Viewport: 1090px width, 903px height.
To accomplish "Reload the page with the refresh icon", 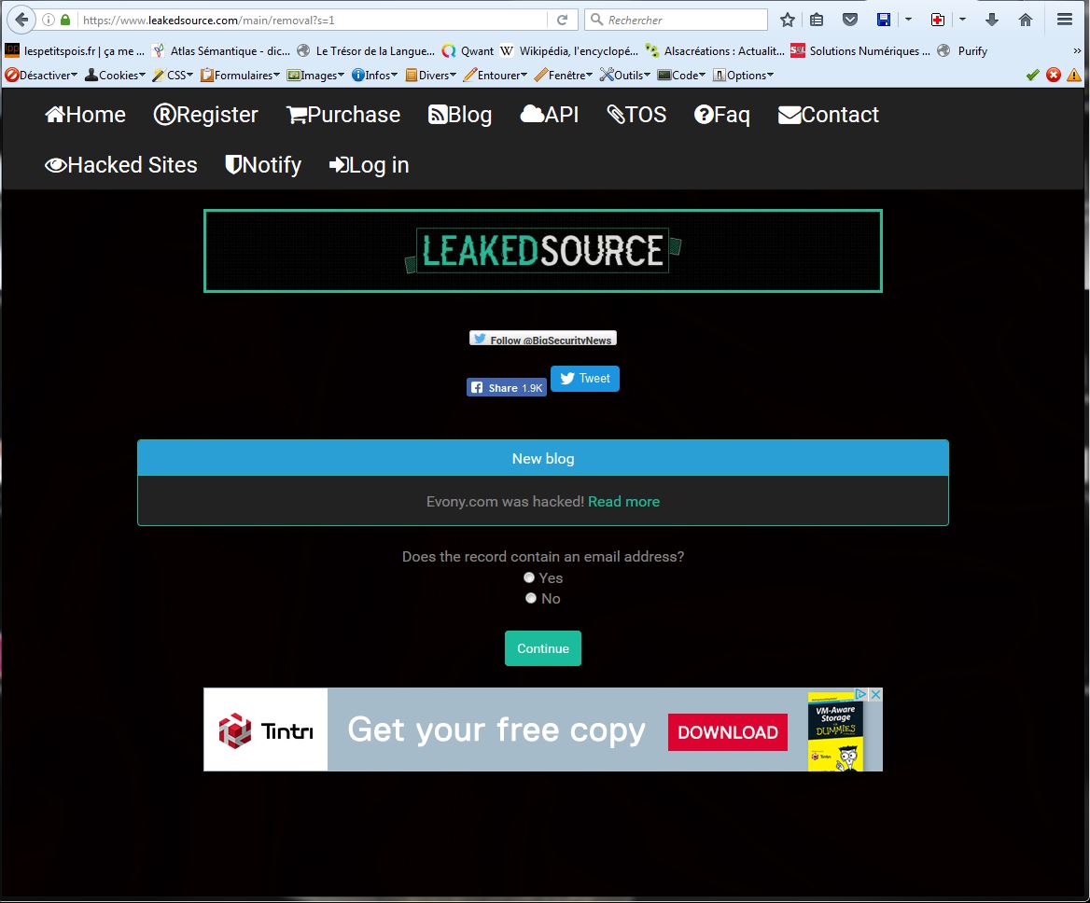I will (x=562, y=20).
